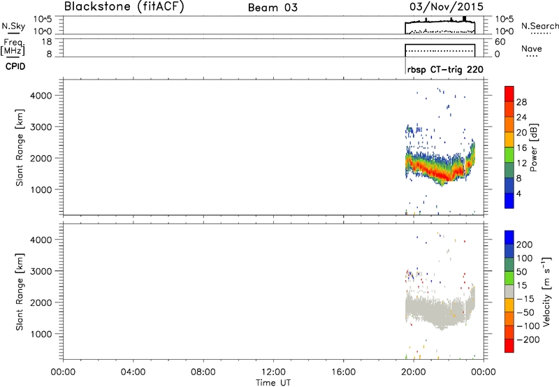Screen dimensions: 559x387
Task: Click the velocity panel Slant Range [km] label
Action: [x=20, y=292]
